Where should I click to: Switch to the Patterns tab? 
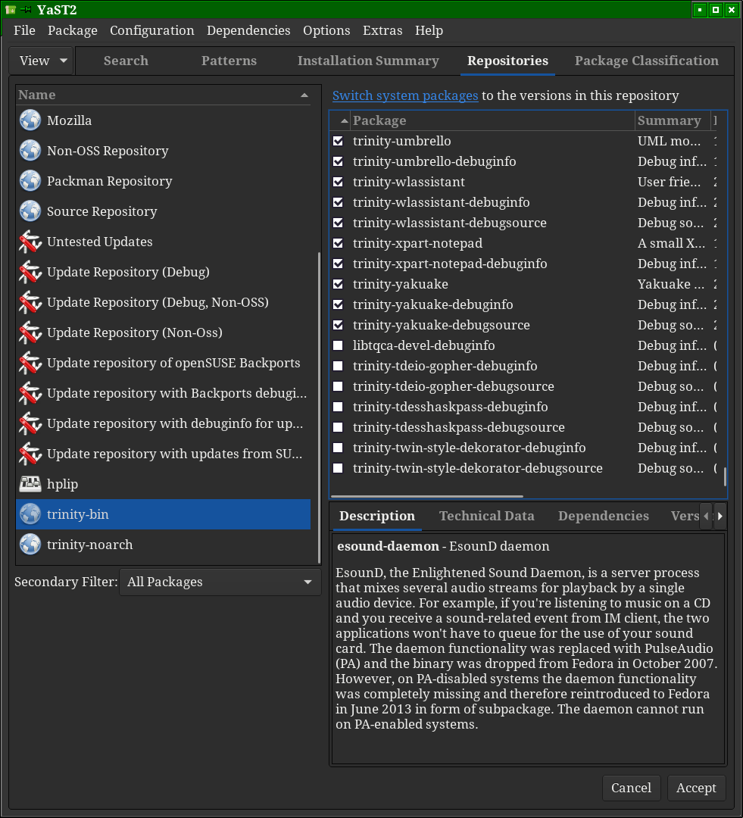click(x=229, y=61)
